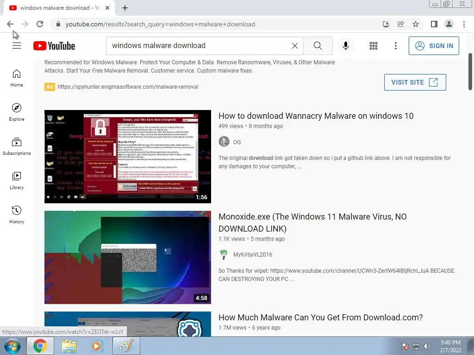The width and height of the screenshot is (474, 355).
Task: Click the address bar URL
Action: 160,24
